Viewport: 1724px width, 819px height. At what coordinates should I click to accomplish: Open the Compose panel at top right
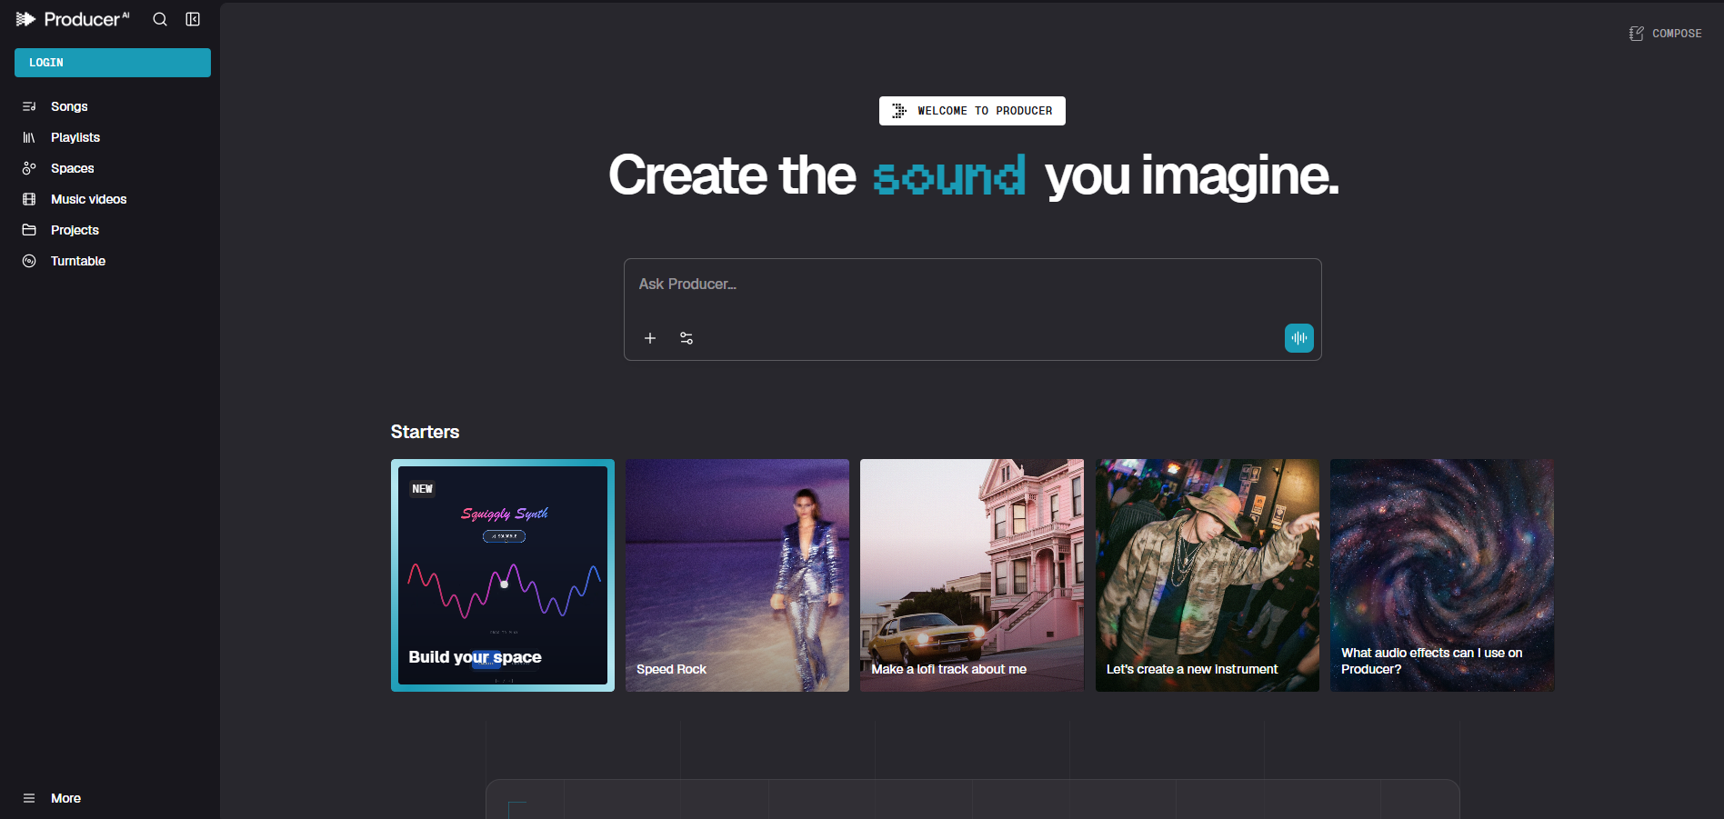1664,33
